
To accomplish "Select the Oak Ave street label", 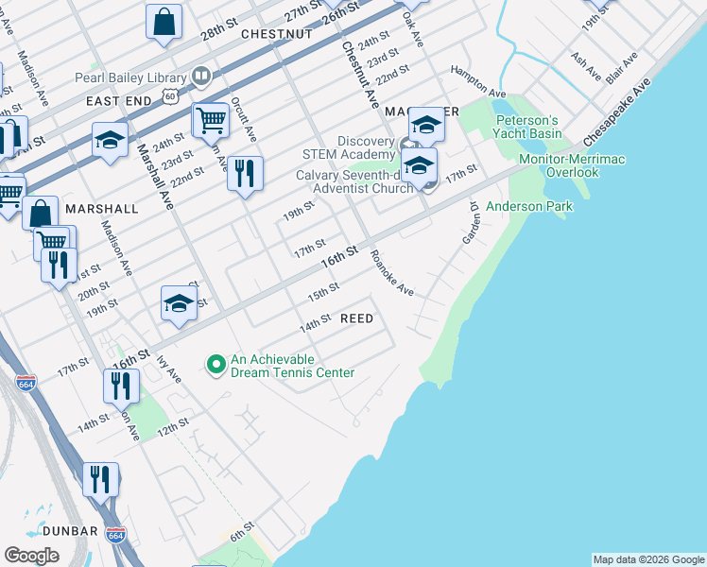I will pyautogui.click(x=413, y=29).
